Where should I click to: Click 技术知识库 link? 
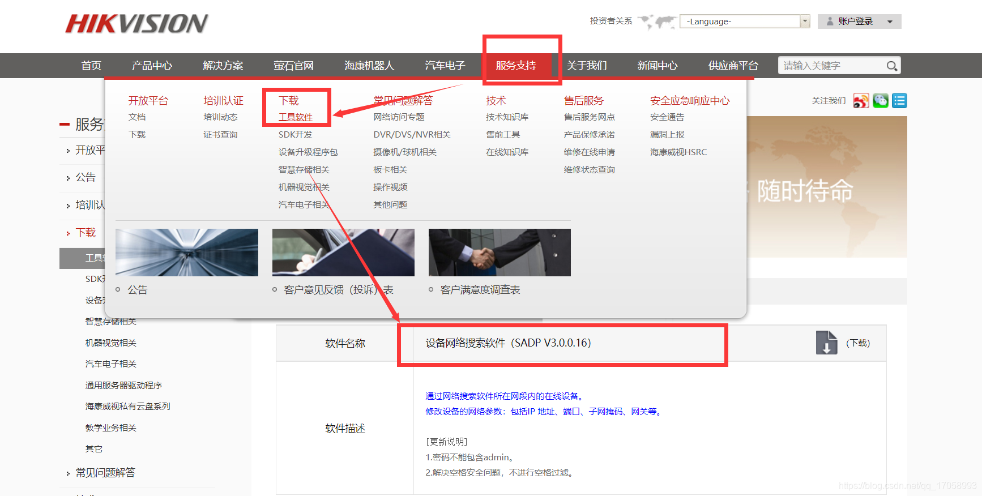pos(507,117)
